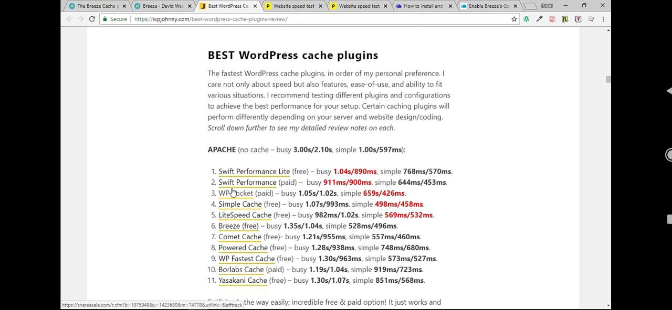The height and width of the screenshot is (310, 672).
Task: Close the How to Install and tab
Action: (451, 6)
